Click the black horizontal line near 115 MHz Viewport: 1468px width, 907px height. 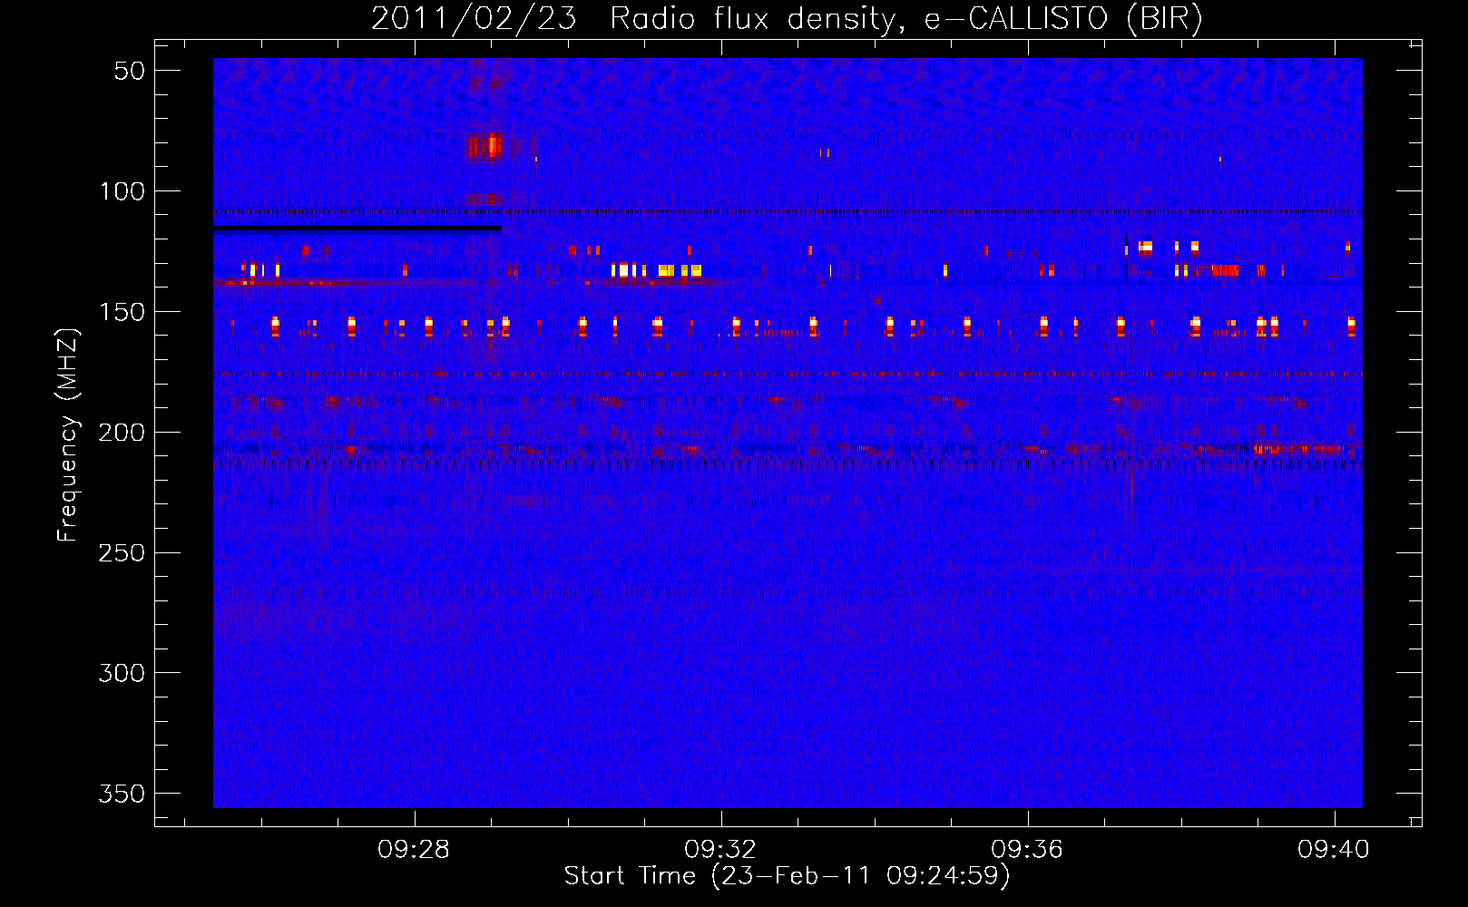(357, 229)
